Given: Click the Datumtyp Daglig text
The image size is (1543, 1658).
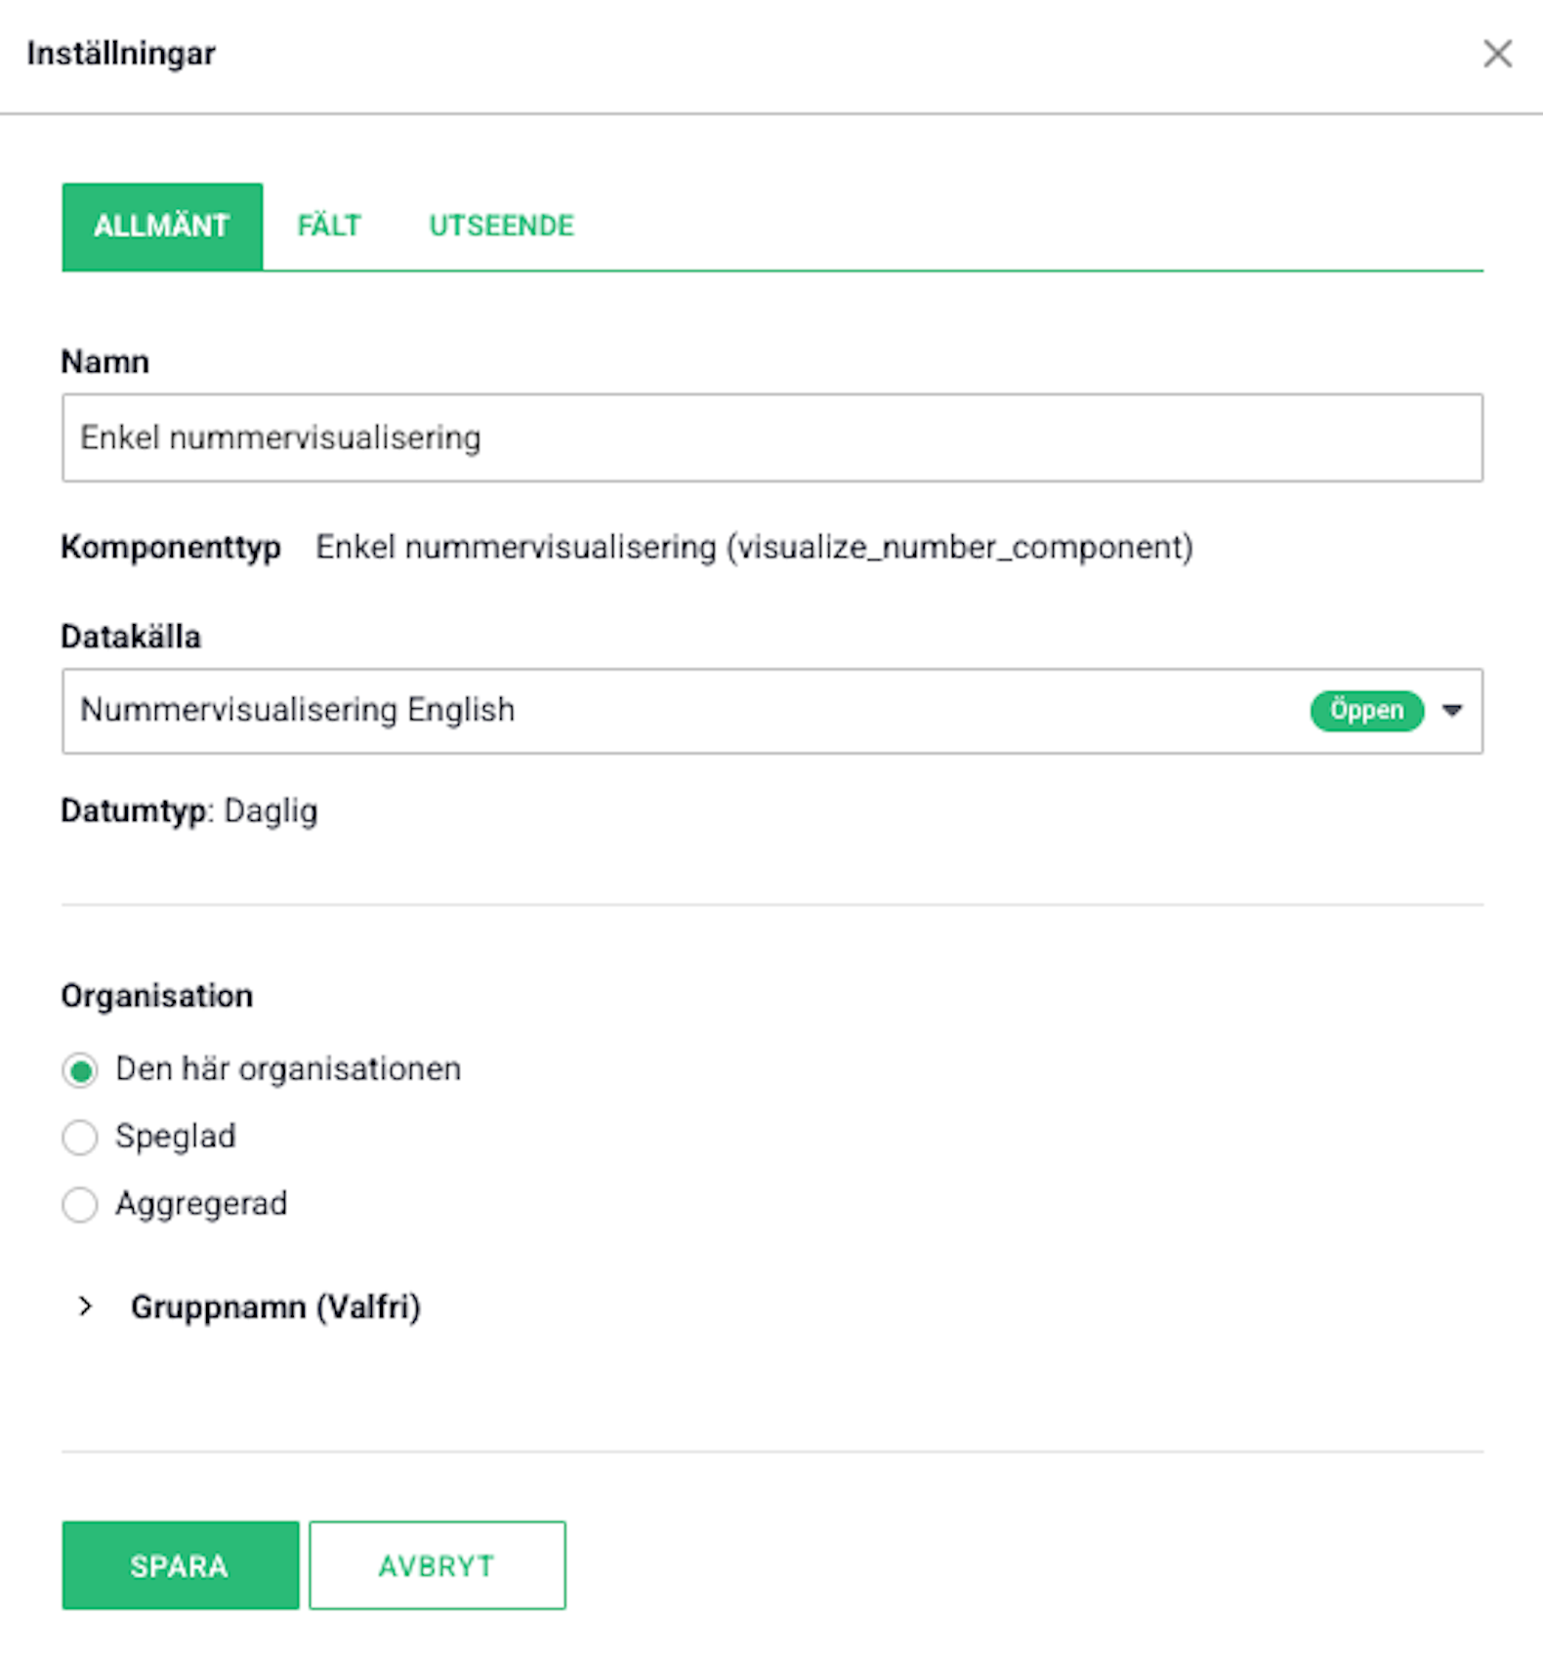Looking at the screenshot, I should pos(189,811).
